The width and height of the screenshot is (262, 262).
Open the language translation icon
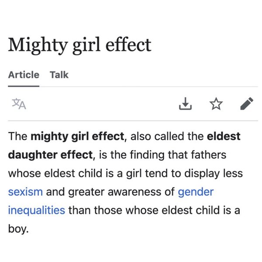tap(19, 104)
